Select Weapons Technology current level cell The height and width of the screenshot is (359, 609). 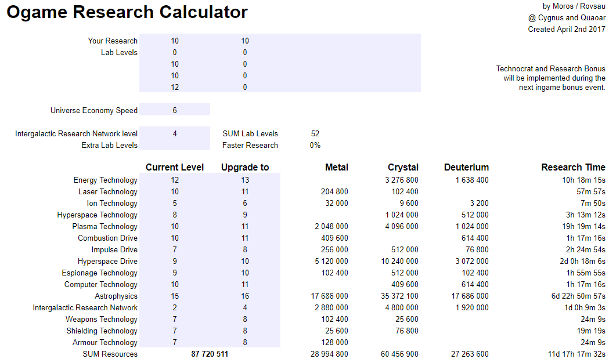(x=175, y=320)
